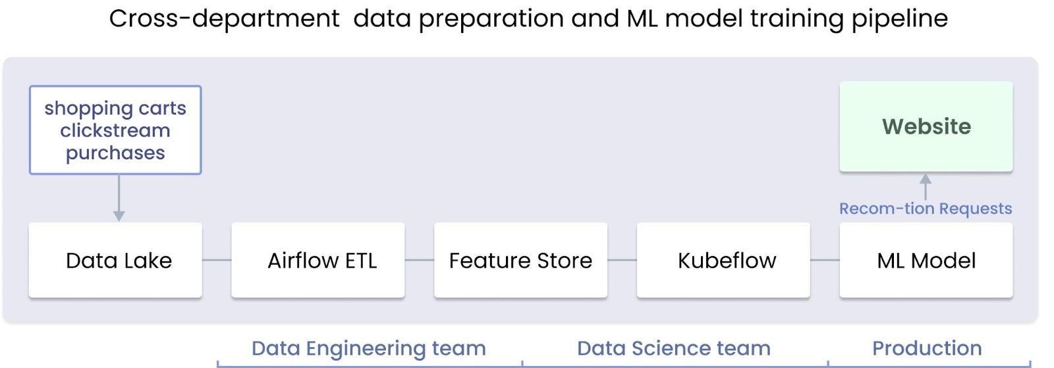Screen dimensions: 1054x368
Task: Click the Feature Store box
Action: 520,260
